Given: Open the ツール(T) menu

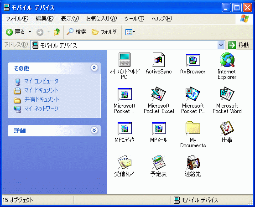Looking at the screenshot, I should 134,19.
